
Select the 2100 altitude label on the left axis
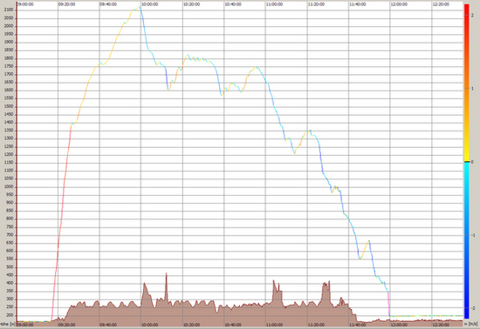pos(9,10)
